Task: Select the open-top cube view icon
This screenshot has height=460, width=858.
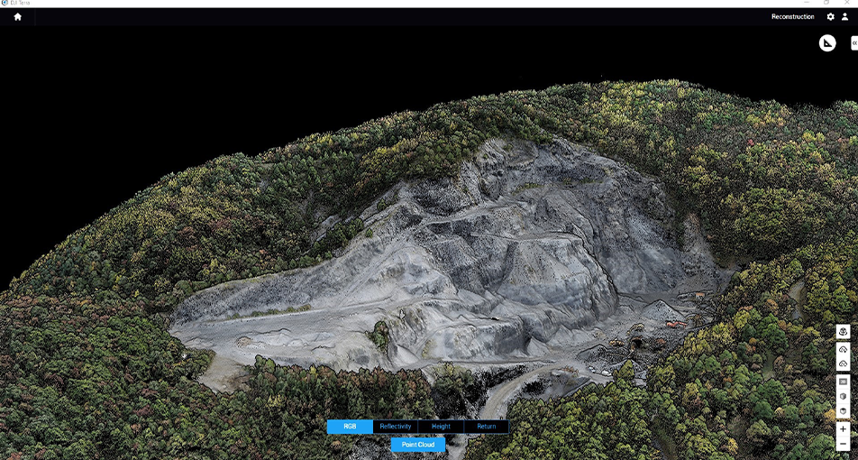Action: click(x=843, y=410)
